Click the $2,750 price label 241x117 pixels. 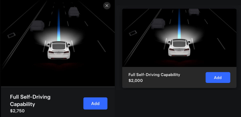click(17, 111)
